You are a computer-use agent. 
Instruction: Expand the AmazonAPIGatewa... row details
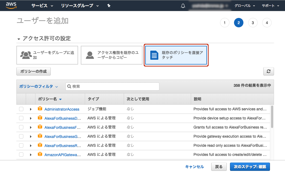[31, 155]
